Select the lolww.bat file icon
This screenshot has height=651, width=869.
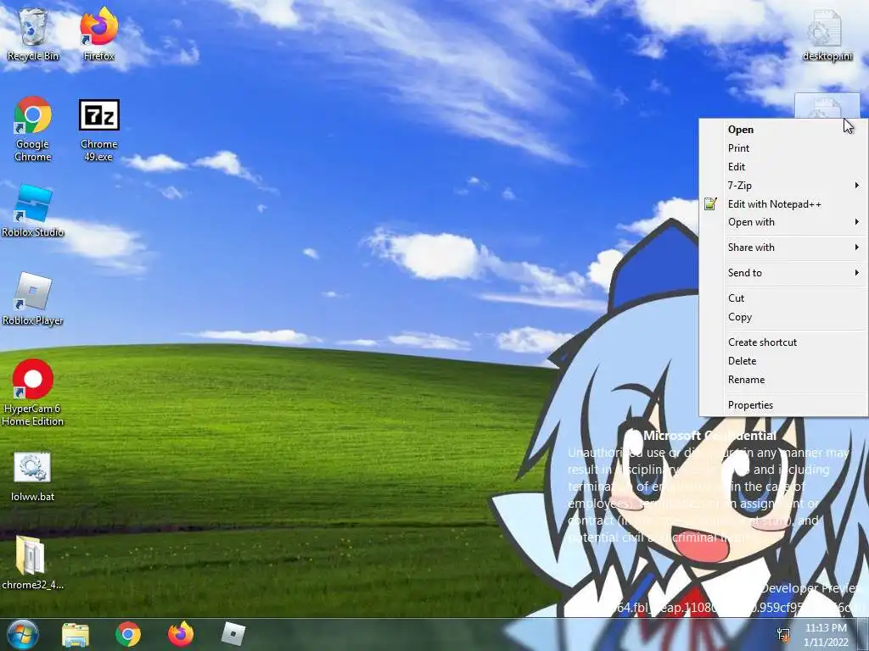33,476
